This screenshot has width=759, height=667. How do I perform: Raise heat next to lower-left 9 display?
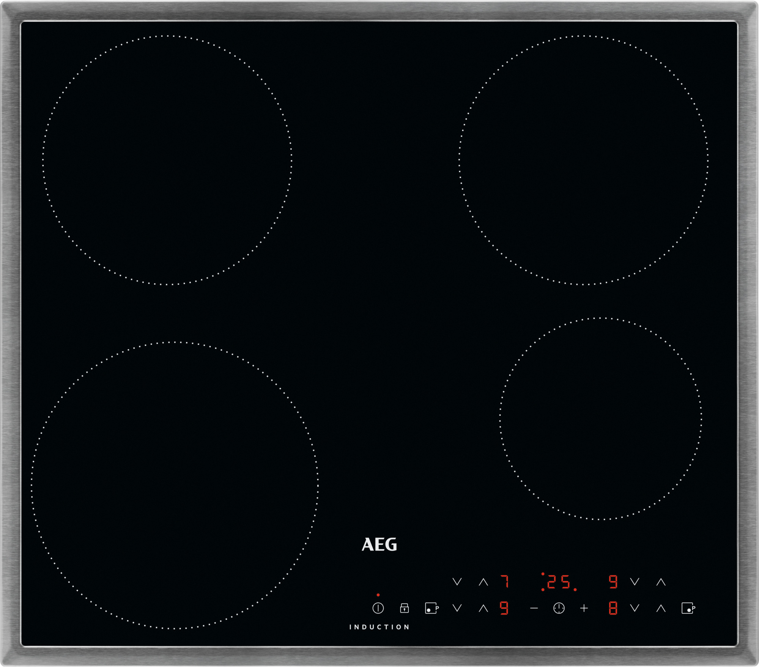coord(483,608)
